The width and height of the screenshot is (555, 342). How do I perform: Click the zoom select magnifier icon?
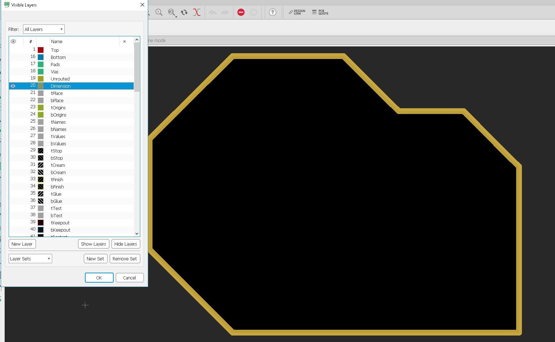click(172, 13)
